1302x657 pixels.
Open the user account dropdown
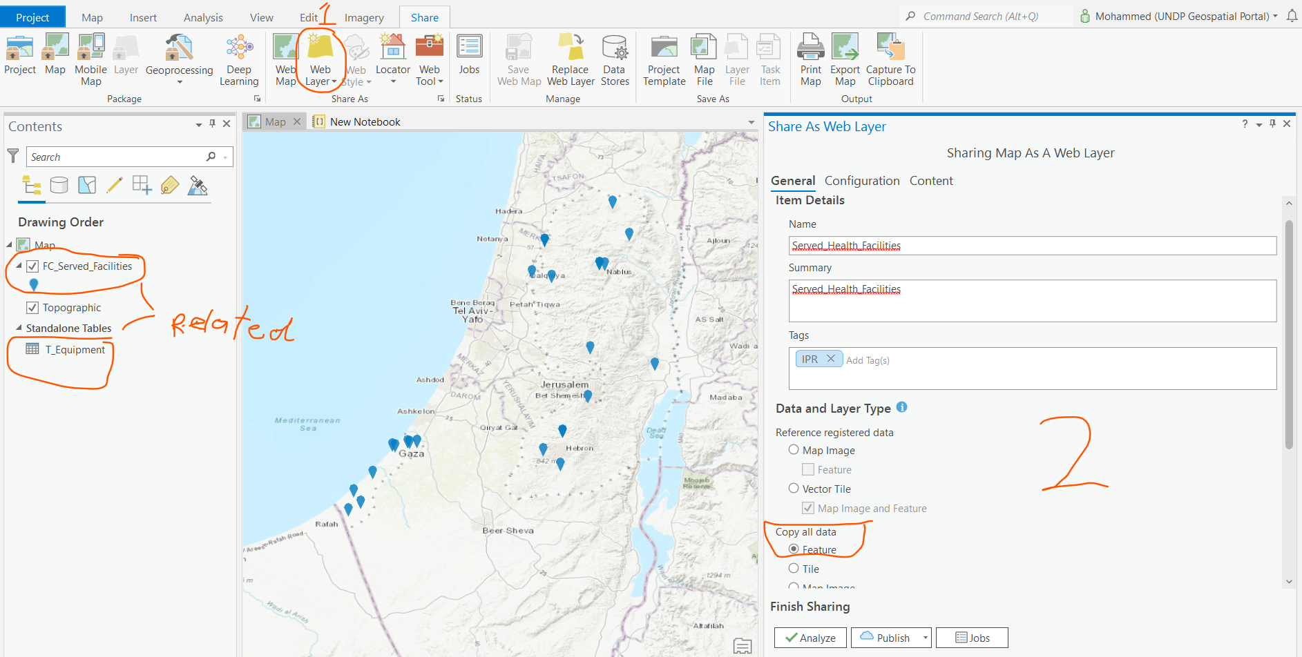pyautogui.click(x=1275, y=16)
